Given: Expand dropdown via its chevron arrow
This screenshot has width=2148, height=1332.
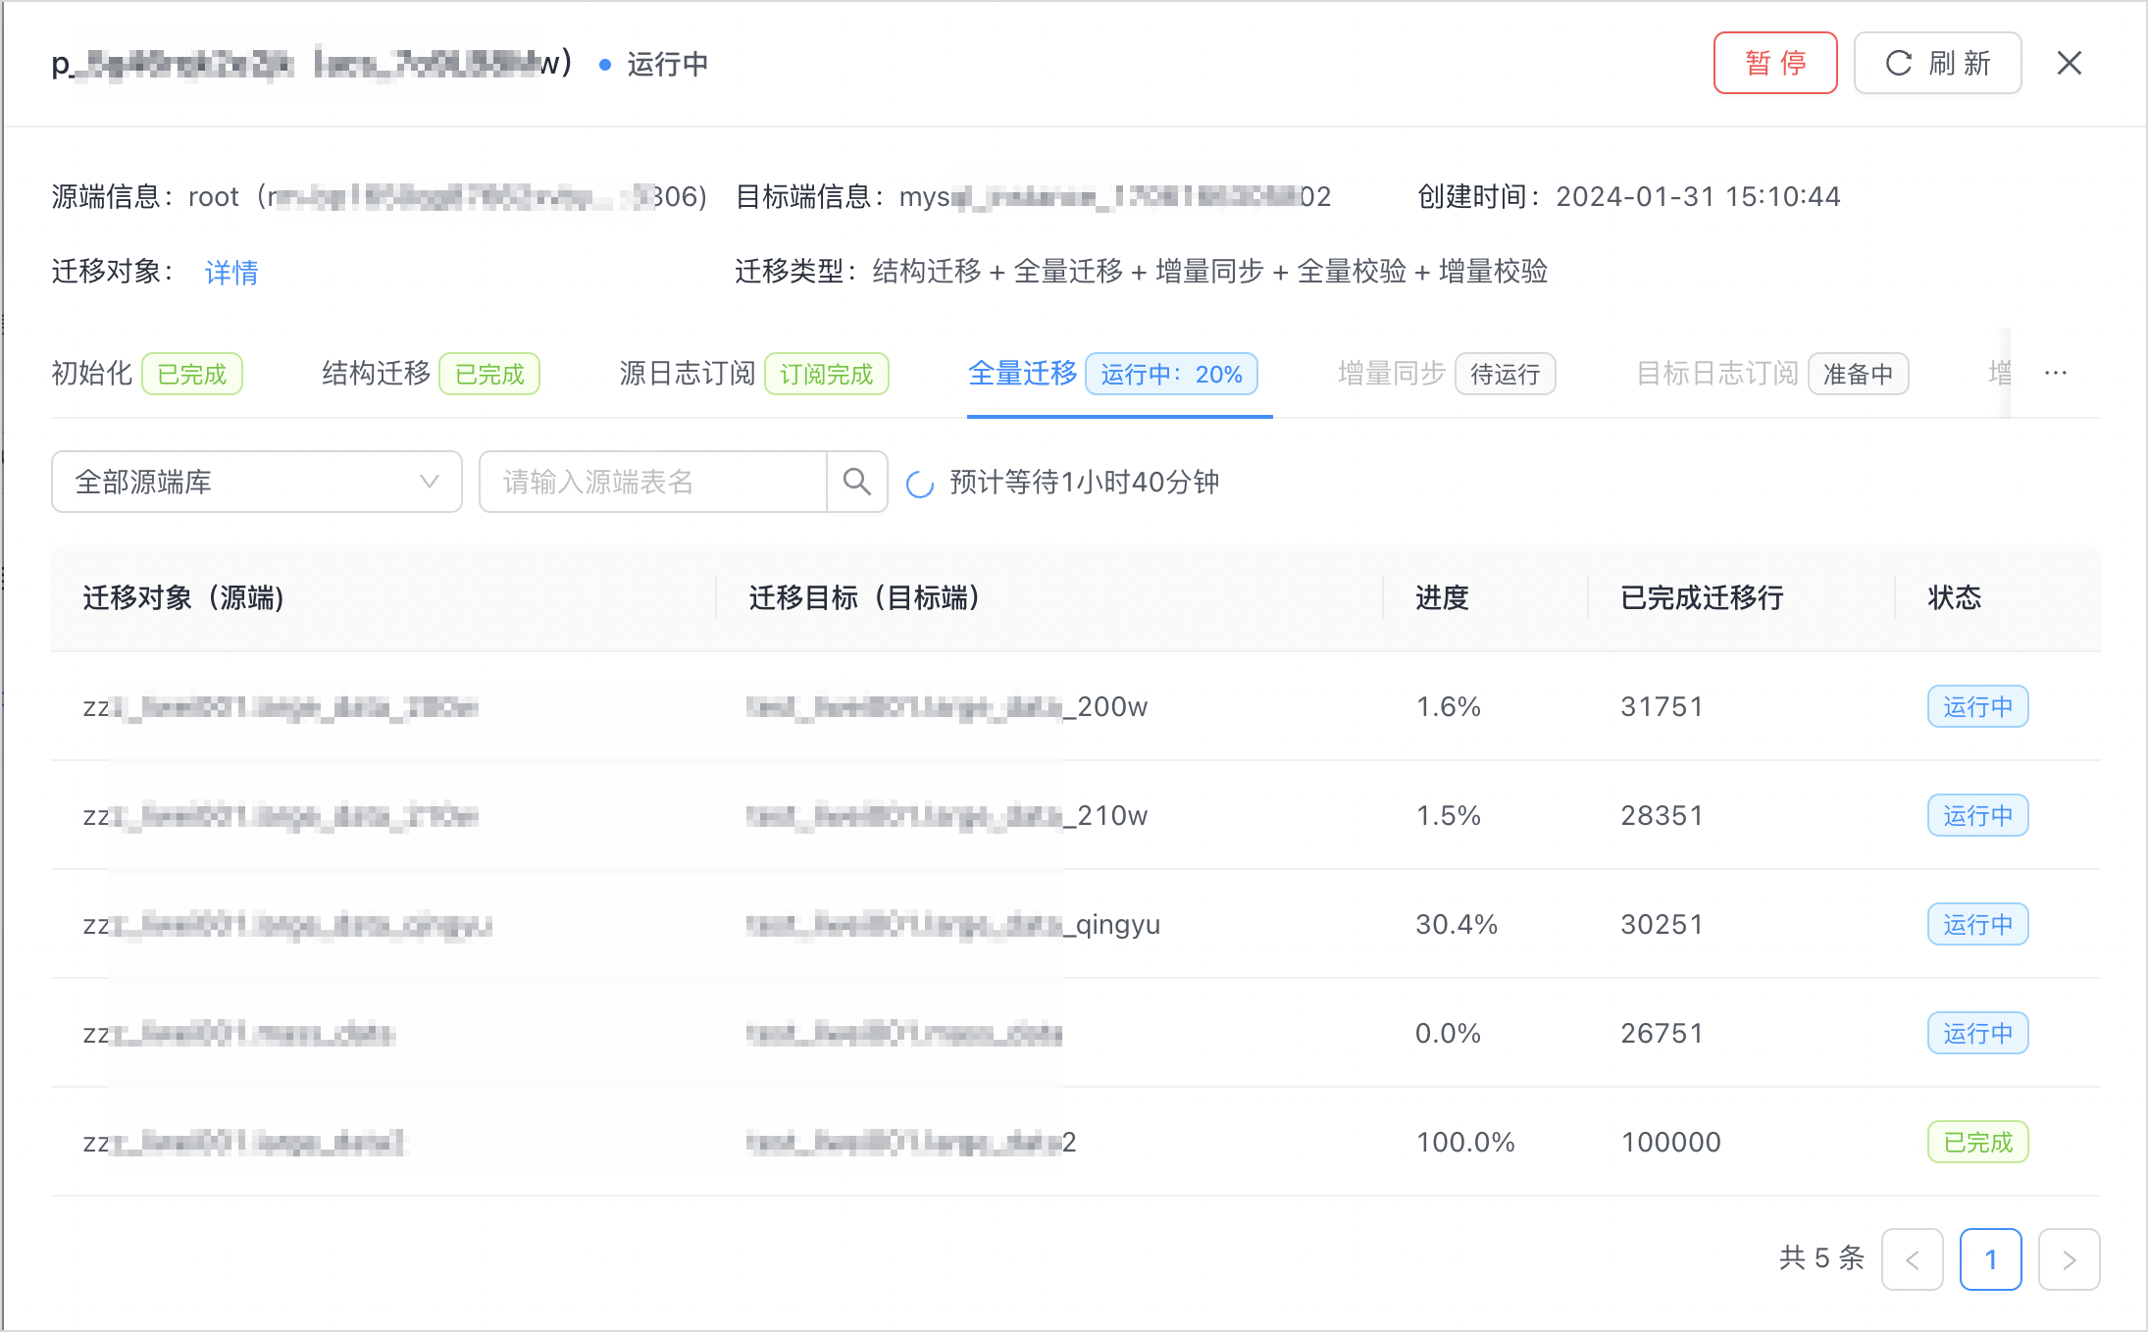Looking at the screenshot, I should (x=429, y=482).
